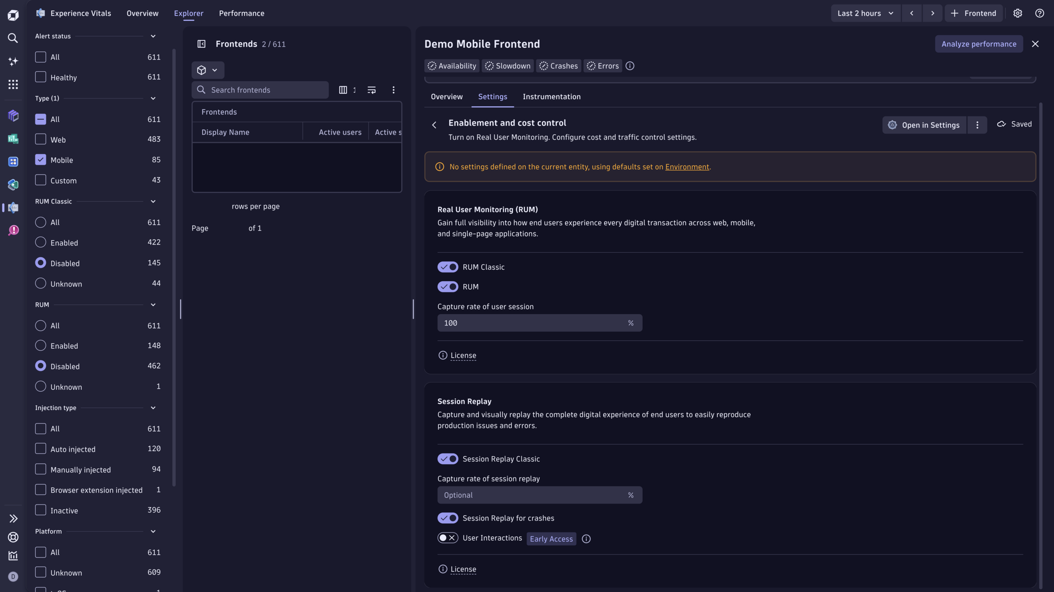Click the Davis AI sparkle icon
Image resolution: width=1054 pixels, height=592 pixels.
click(13, 61)
